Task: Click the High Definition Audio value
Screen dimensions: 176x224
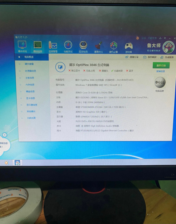Action: pos(97,126)
